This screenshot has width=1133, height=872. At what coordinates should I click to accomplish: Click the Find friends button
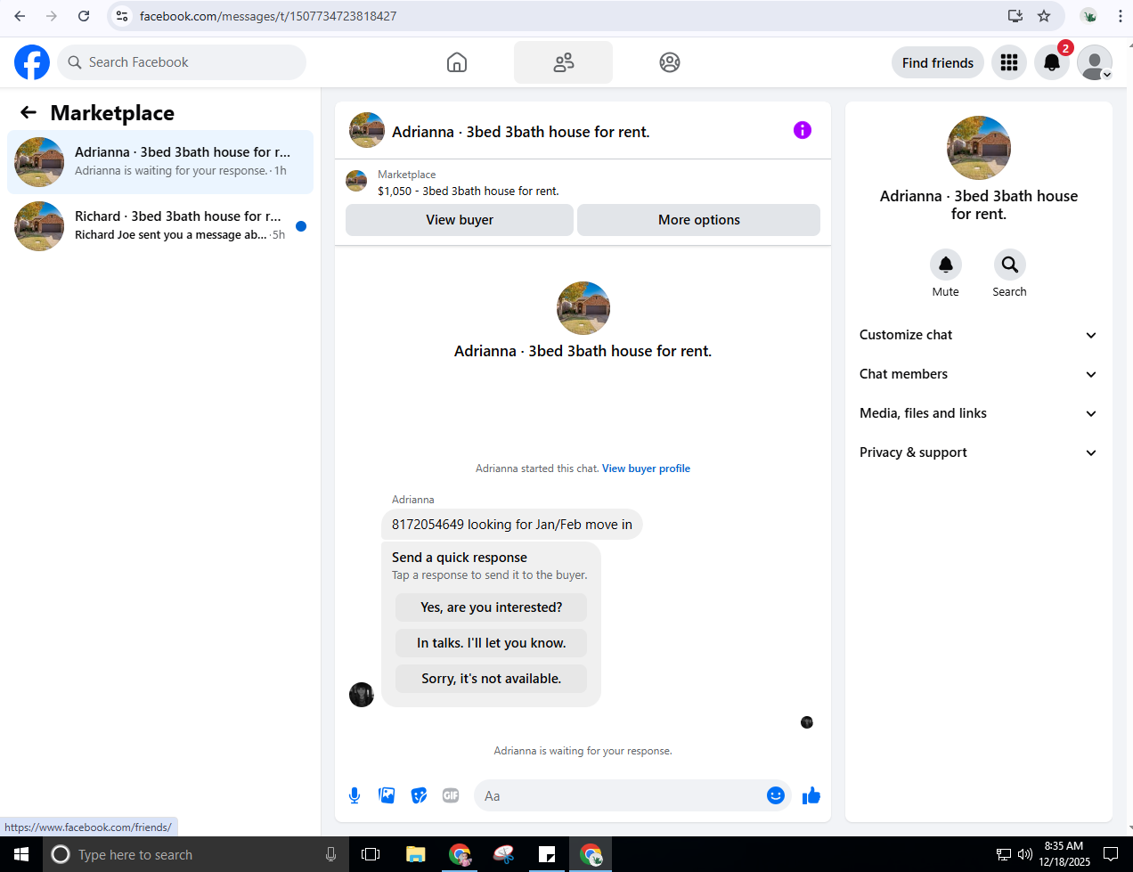[938, 62]
